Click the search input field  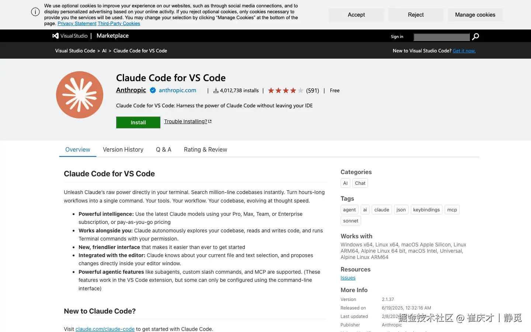click(441, 37)
